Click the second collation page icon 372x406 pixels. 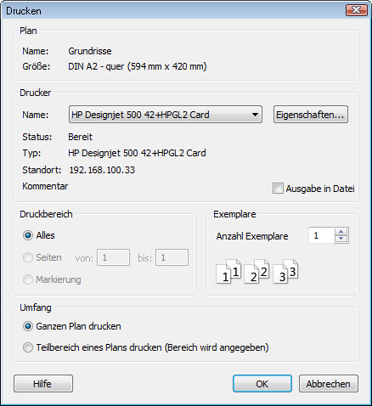tap(256, 271)
